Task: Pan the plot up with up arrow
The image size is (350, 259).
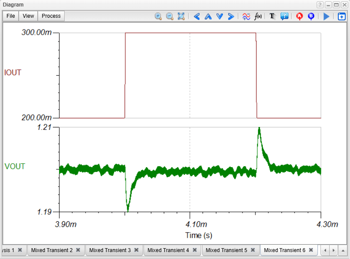Action: [208, 16]
